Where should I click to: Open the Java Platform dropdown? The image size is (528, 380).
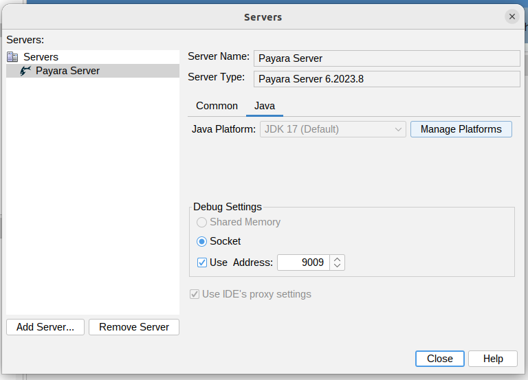pyautogui.click(x=333, y=129)
